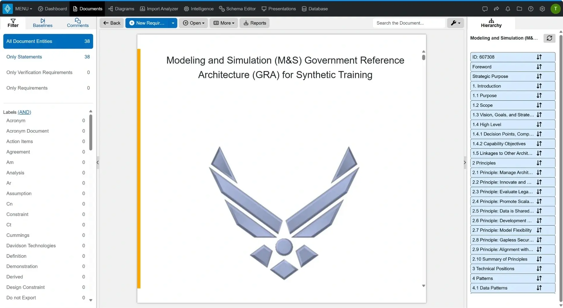The image size is (563, 308).
Task: Open the wrench tools dropdown
Action: pos(455,23)
